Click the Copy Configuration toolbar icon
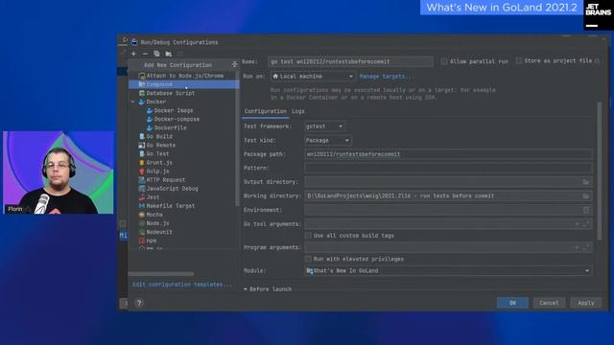The image size is (614, 345). click(156, 54)
